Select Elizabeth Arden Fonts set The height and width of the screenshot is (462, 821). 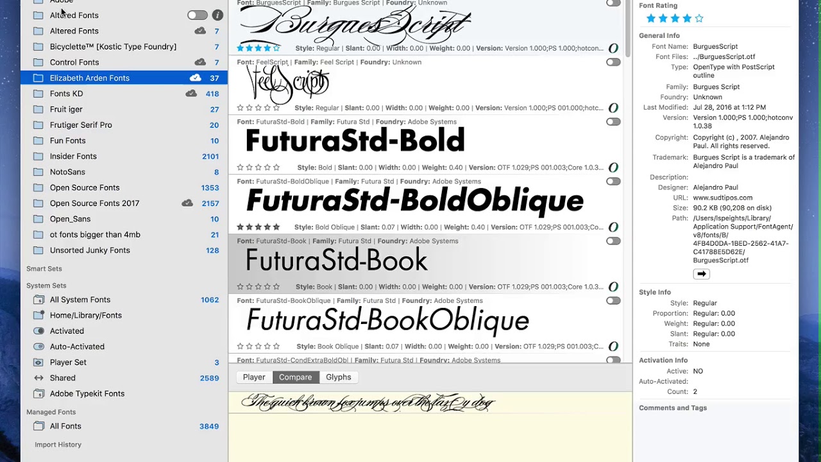(124, 78)
